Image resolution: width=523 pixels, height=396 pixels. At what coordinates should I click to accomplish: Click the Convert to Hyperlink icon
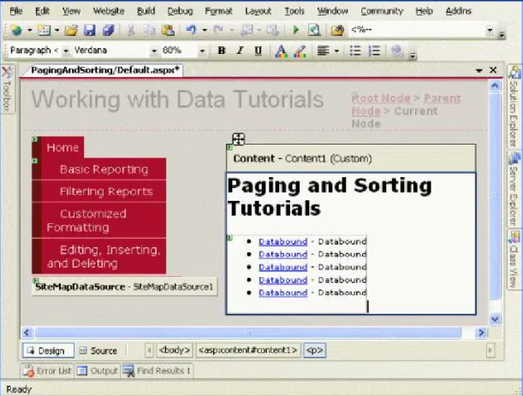(396, 51)
